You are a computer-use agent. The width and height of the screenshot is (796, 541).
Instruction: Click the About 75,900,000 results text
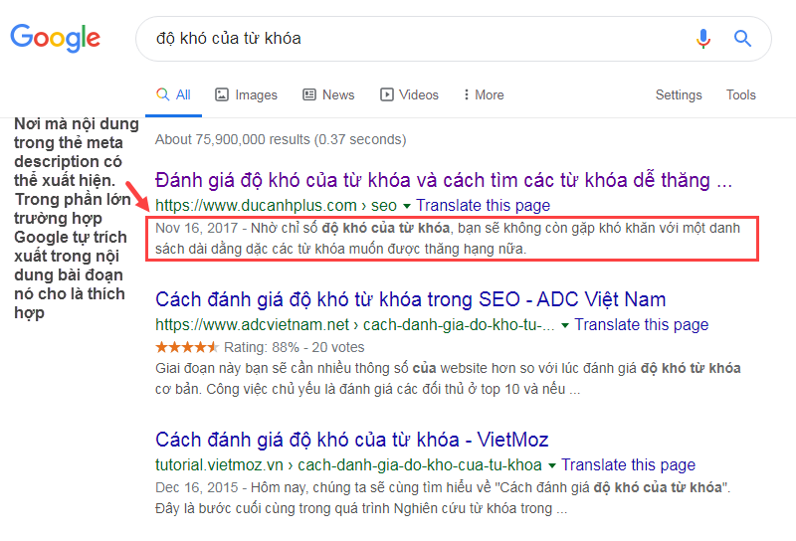coord(281,139)
